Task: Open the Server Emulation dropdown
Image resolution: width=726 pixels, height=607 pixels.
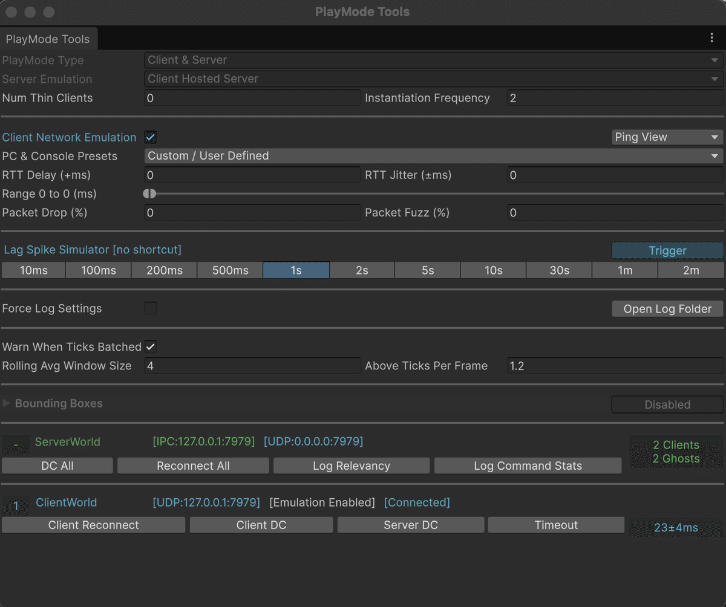Action: (x=433, y=79)
